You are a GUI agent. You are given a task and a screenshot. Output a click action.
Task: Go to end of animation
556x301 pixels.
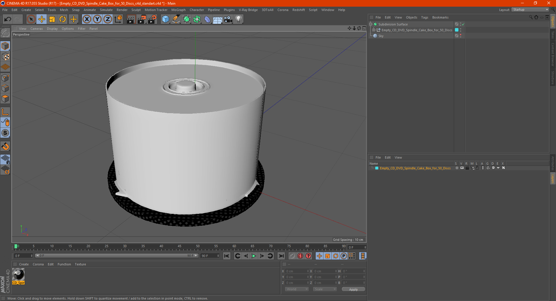point(281,256)
